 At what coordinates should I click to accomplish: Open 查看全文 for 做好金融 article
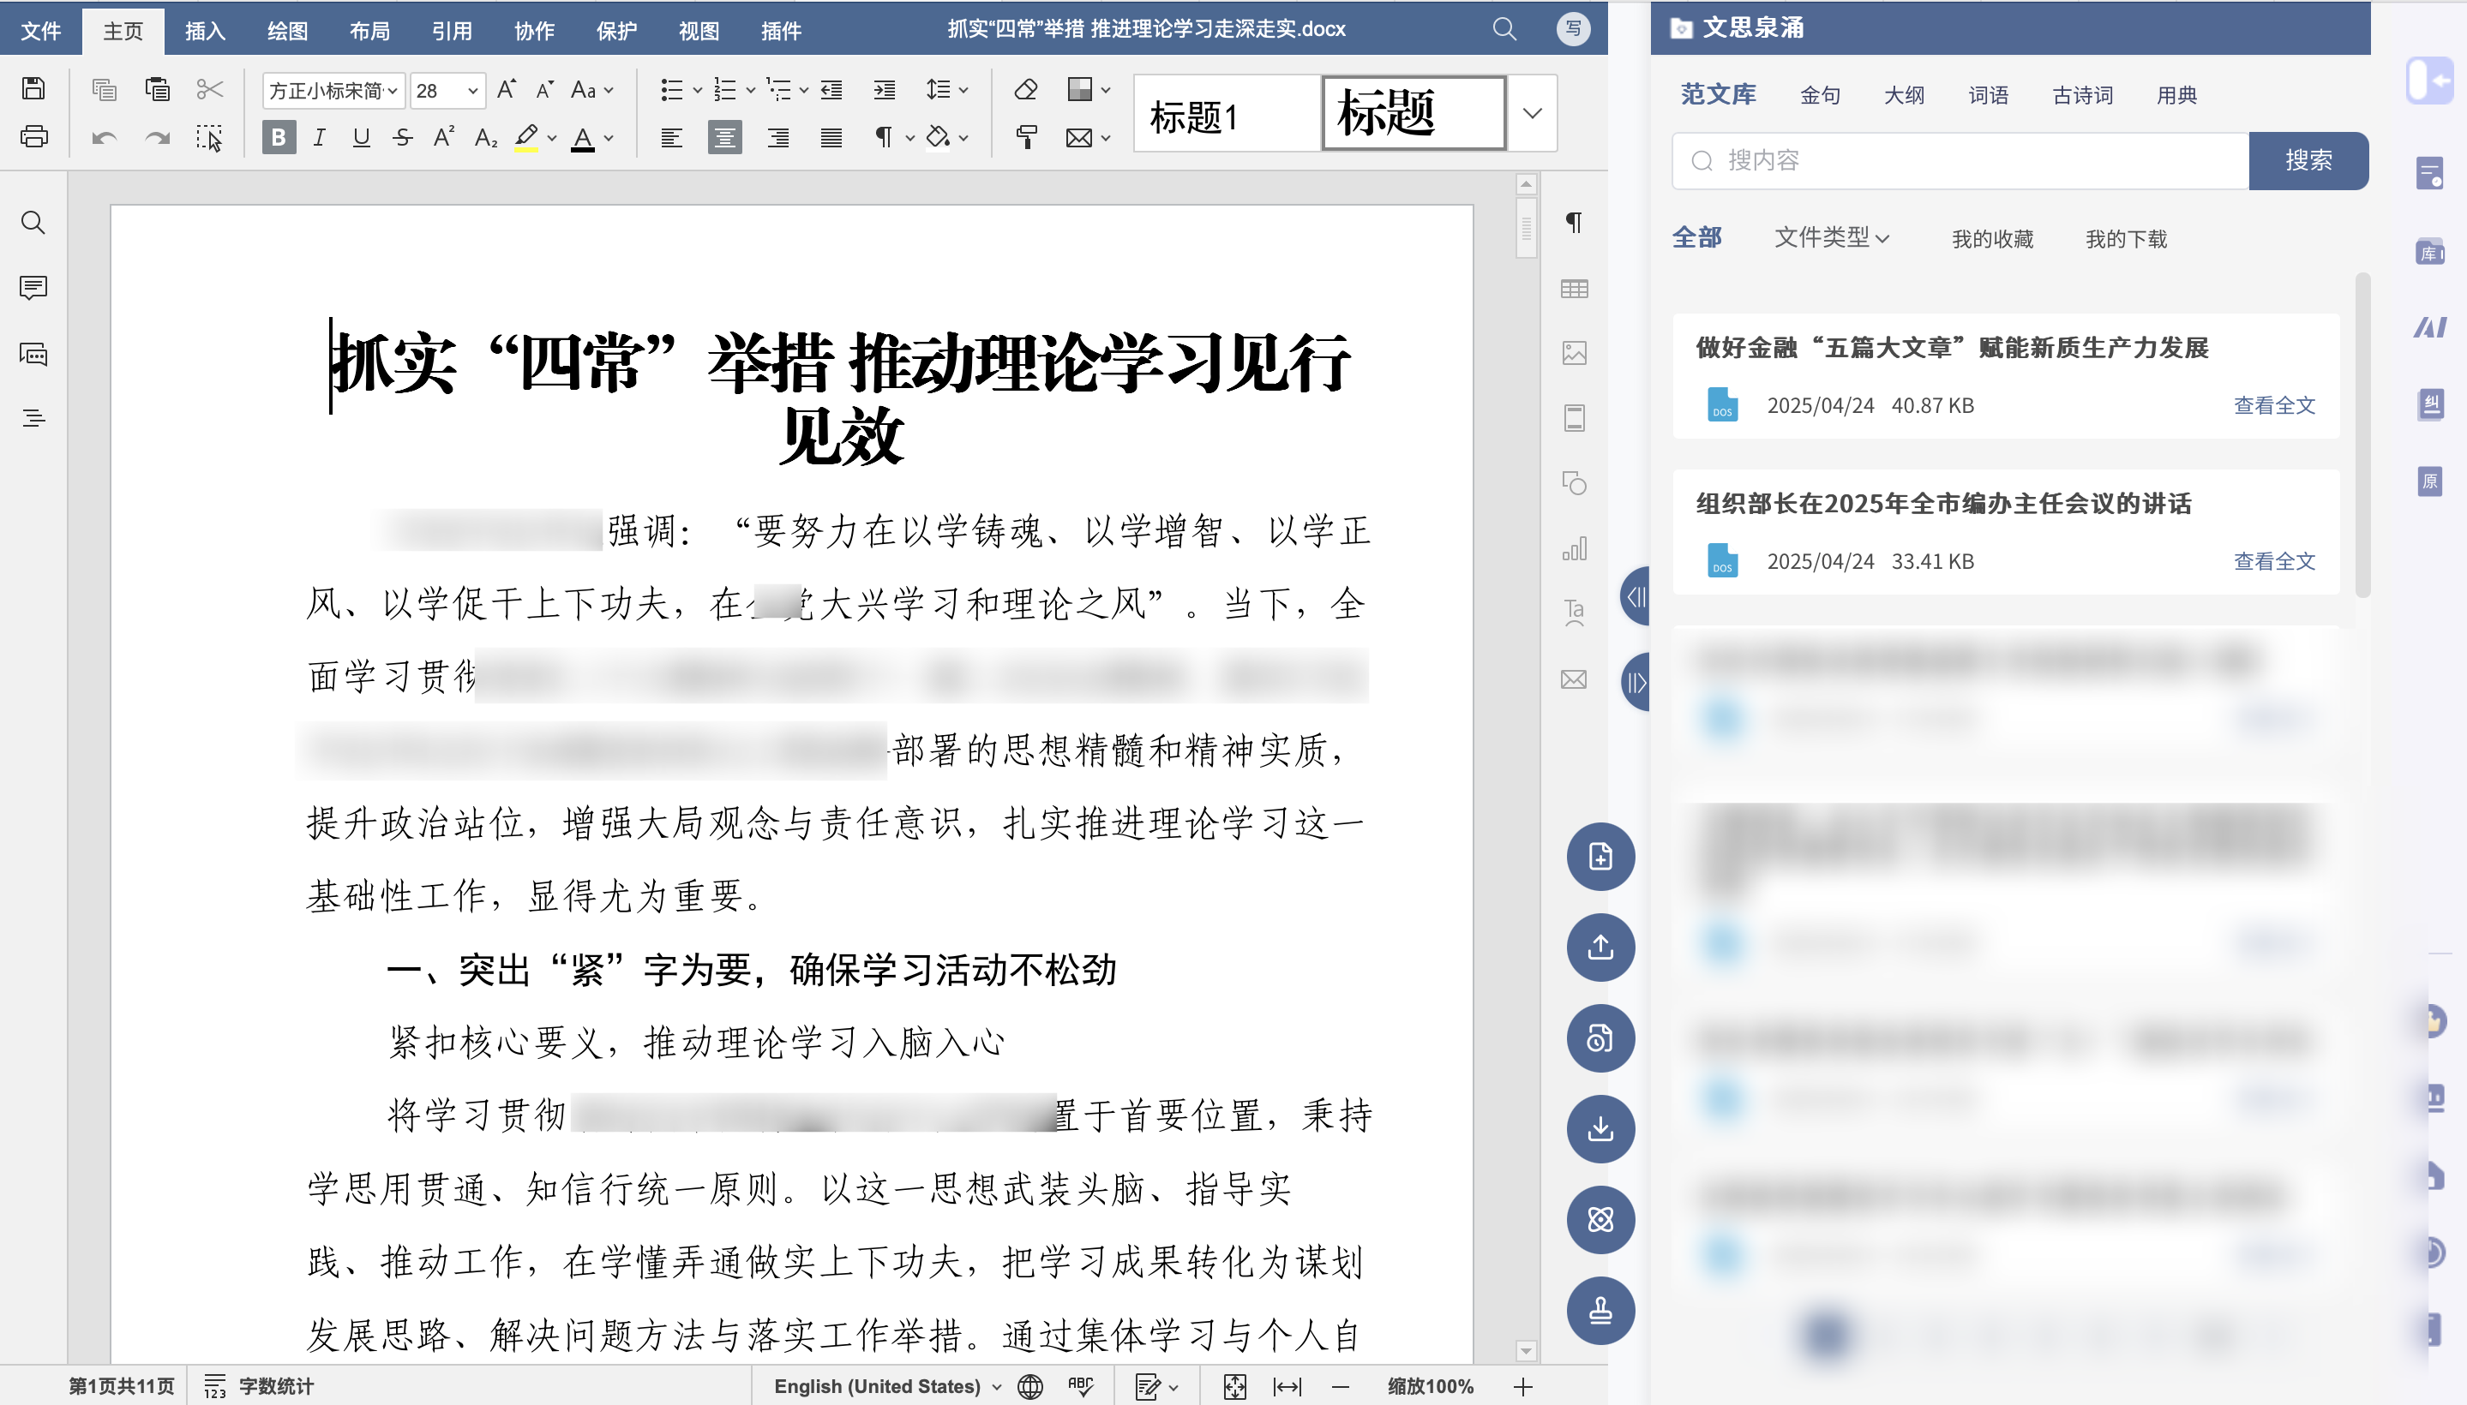(2274, 405)
